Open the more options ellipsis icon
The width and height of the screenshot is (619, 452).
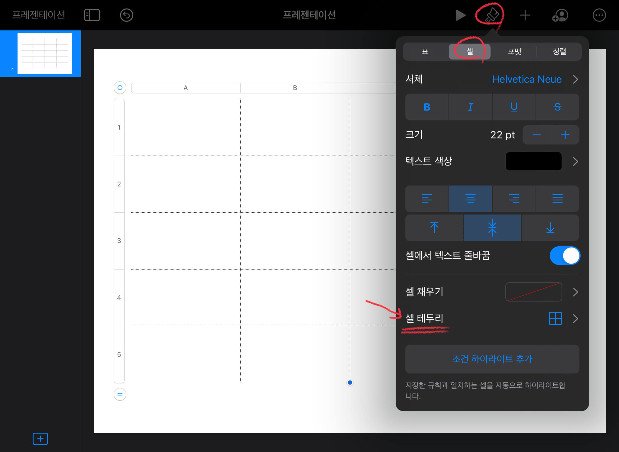tap(599, 15)
